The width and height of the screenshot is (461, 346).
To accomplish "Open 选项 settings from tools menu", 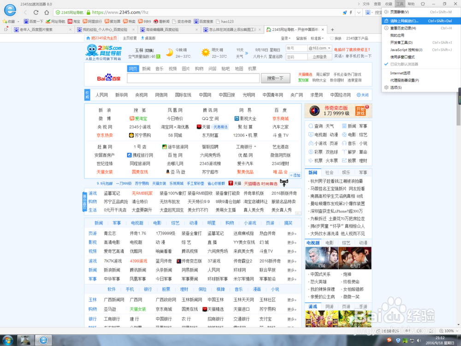I will click(x=421, y=87).
